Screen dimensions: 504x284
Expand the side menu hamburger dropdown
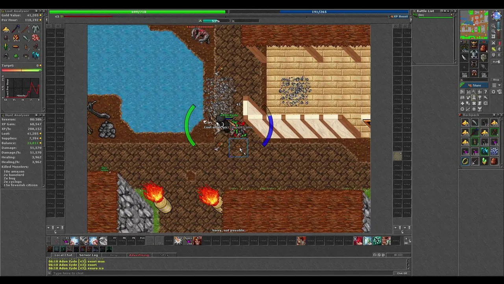(496, 86)
